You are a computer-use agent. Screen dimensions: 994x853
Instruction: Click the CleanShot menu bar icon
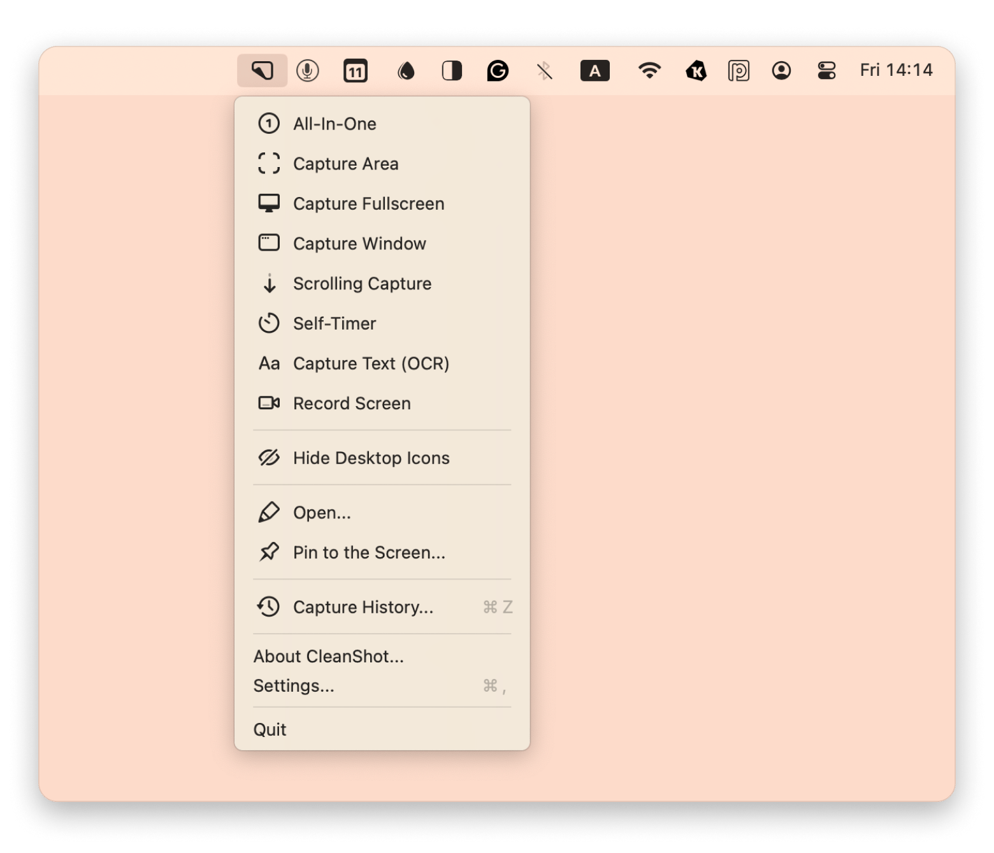[262, 70]
